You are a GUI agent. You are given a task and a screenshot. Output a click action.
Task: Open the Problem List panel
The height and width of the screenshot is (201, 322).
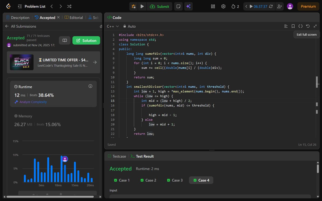coord(32,6)
